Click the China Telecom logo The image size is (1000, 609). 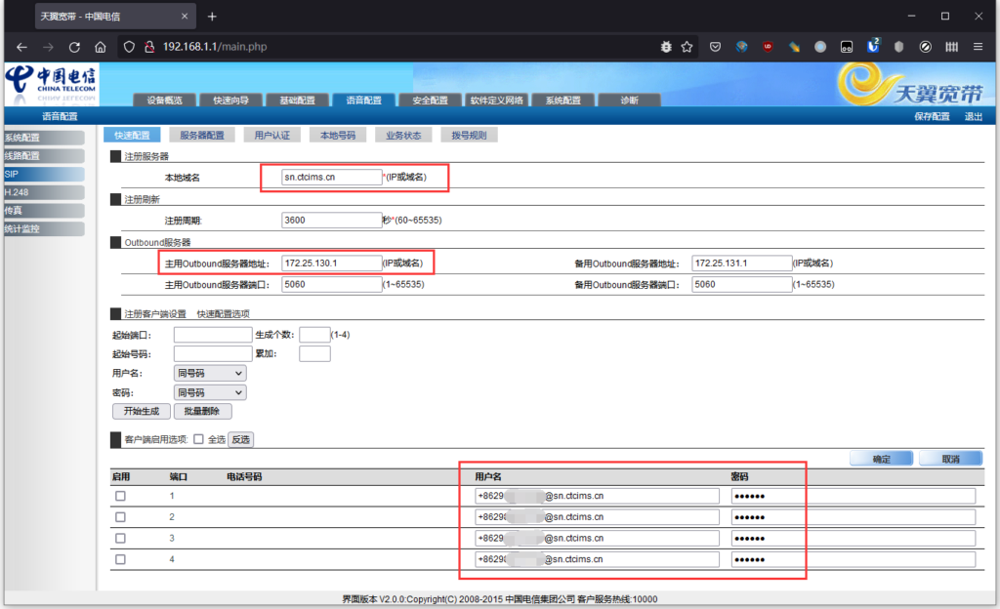[x=51, y=84]
